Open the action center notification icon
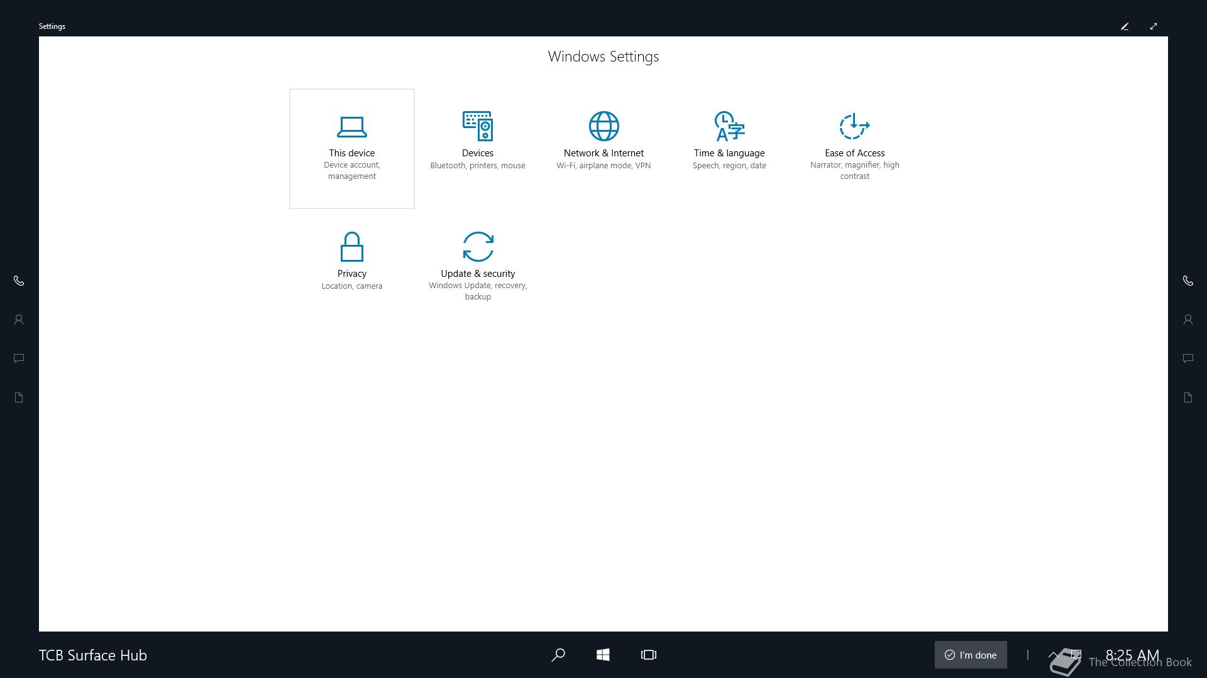Screen dimensions: 1207x678 [x=1076, y=655]
